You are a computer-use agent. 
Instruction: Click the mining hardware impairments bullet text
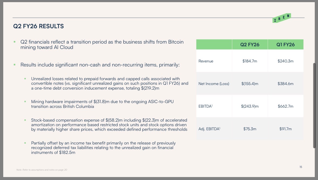click(x=104, y=104)
